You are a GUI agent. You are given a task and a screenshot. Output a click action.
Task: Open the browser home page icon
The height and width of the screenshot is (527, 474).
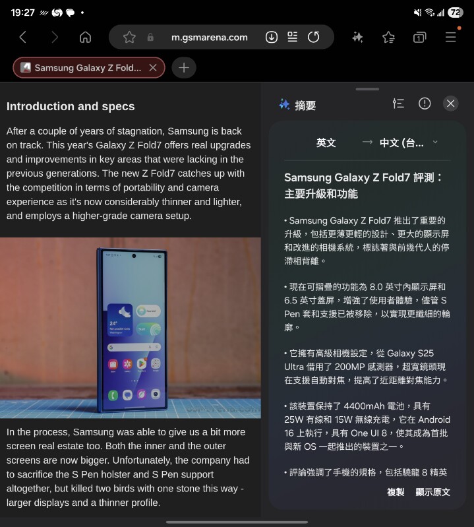click(x=85, y=37)
